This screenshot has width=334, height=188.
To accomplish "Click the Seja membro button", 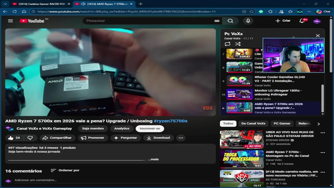I will [93, 128].
